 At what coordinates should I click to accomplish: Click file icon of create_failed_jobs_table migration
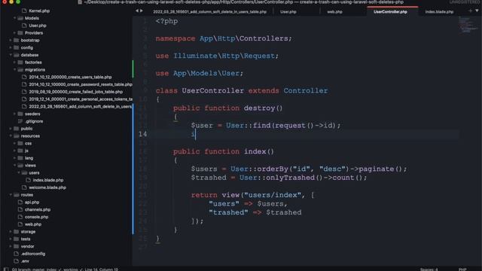24,92
